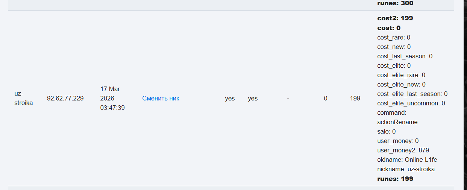Screen dimensions: 467x190
Task: Click the actionRename command value
Action: click(x=397, y=122)
